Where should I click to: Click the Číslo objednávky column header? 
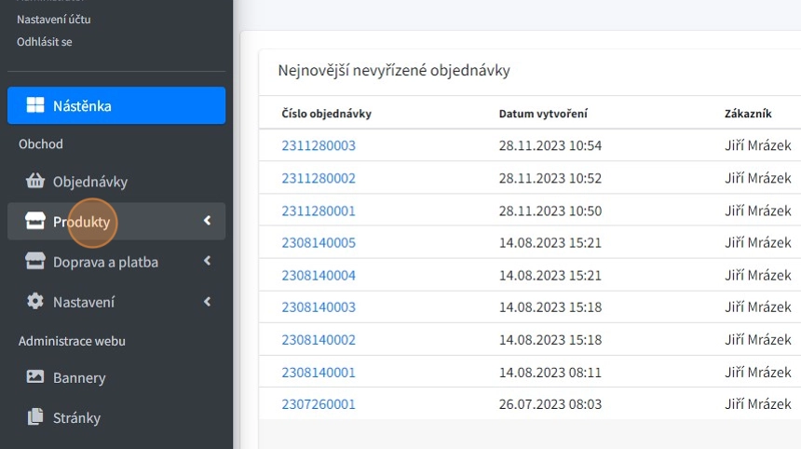pos(327,114)
